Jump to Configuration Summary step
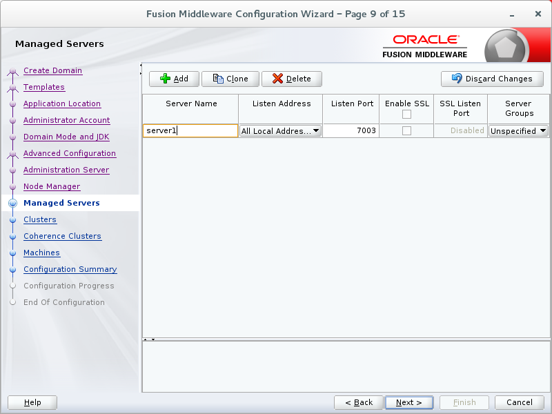552x414 pixels. point(70,269)
